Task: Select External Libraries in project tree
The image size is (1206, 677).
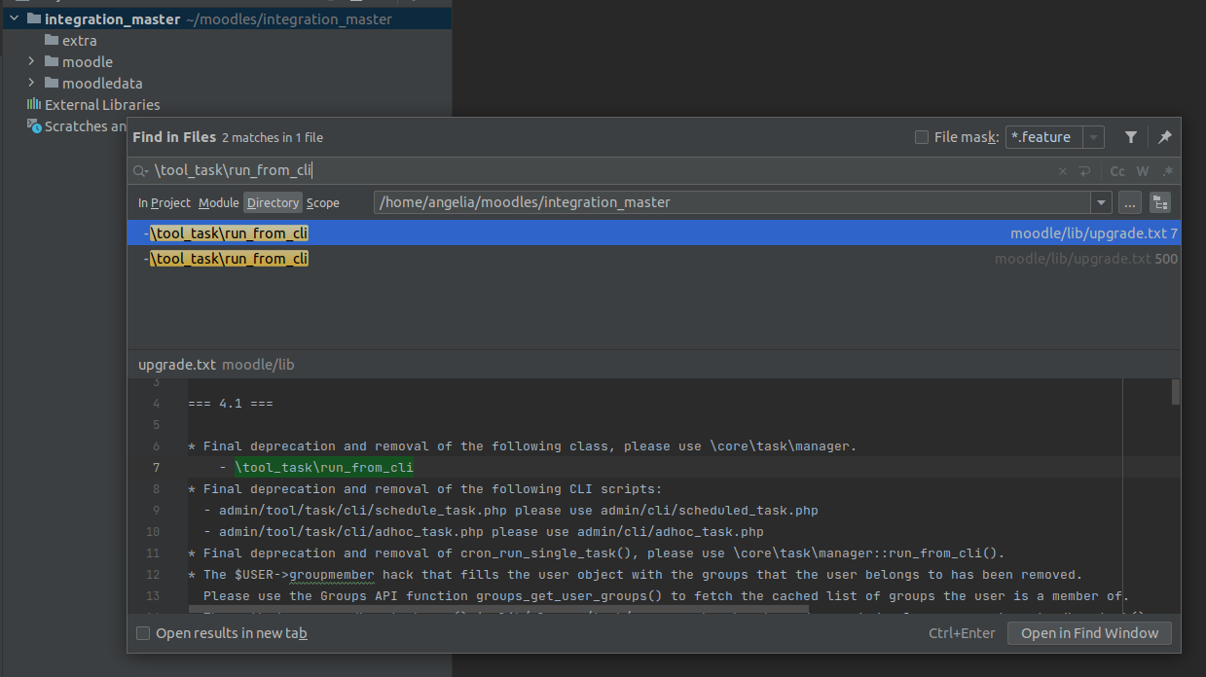Action: [102, 104]
